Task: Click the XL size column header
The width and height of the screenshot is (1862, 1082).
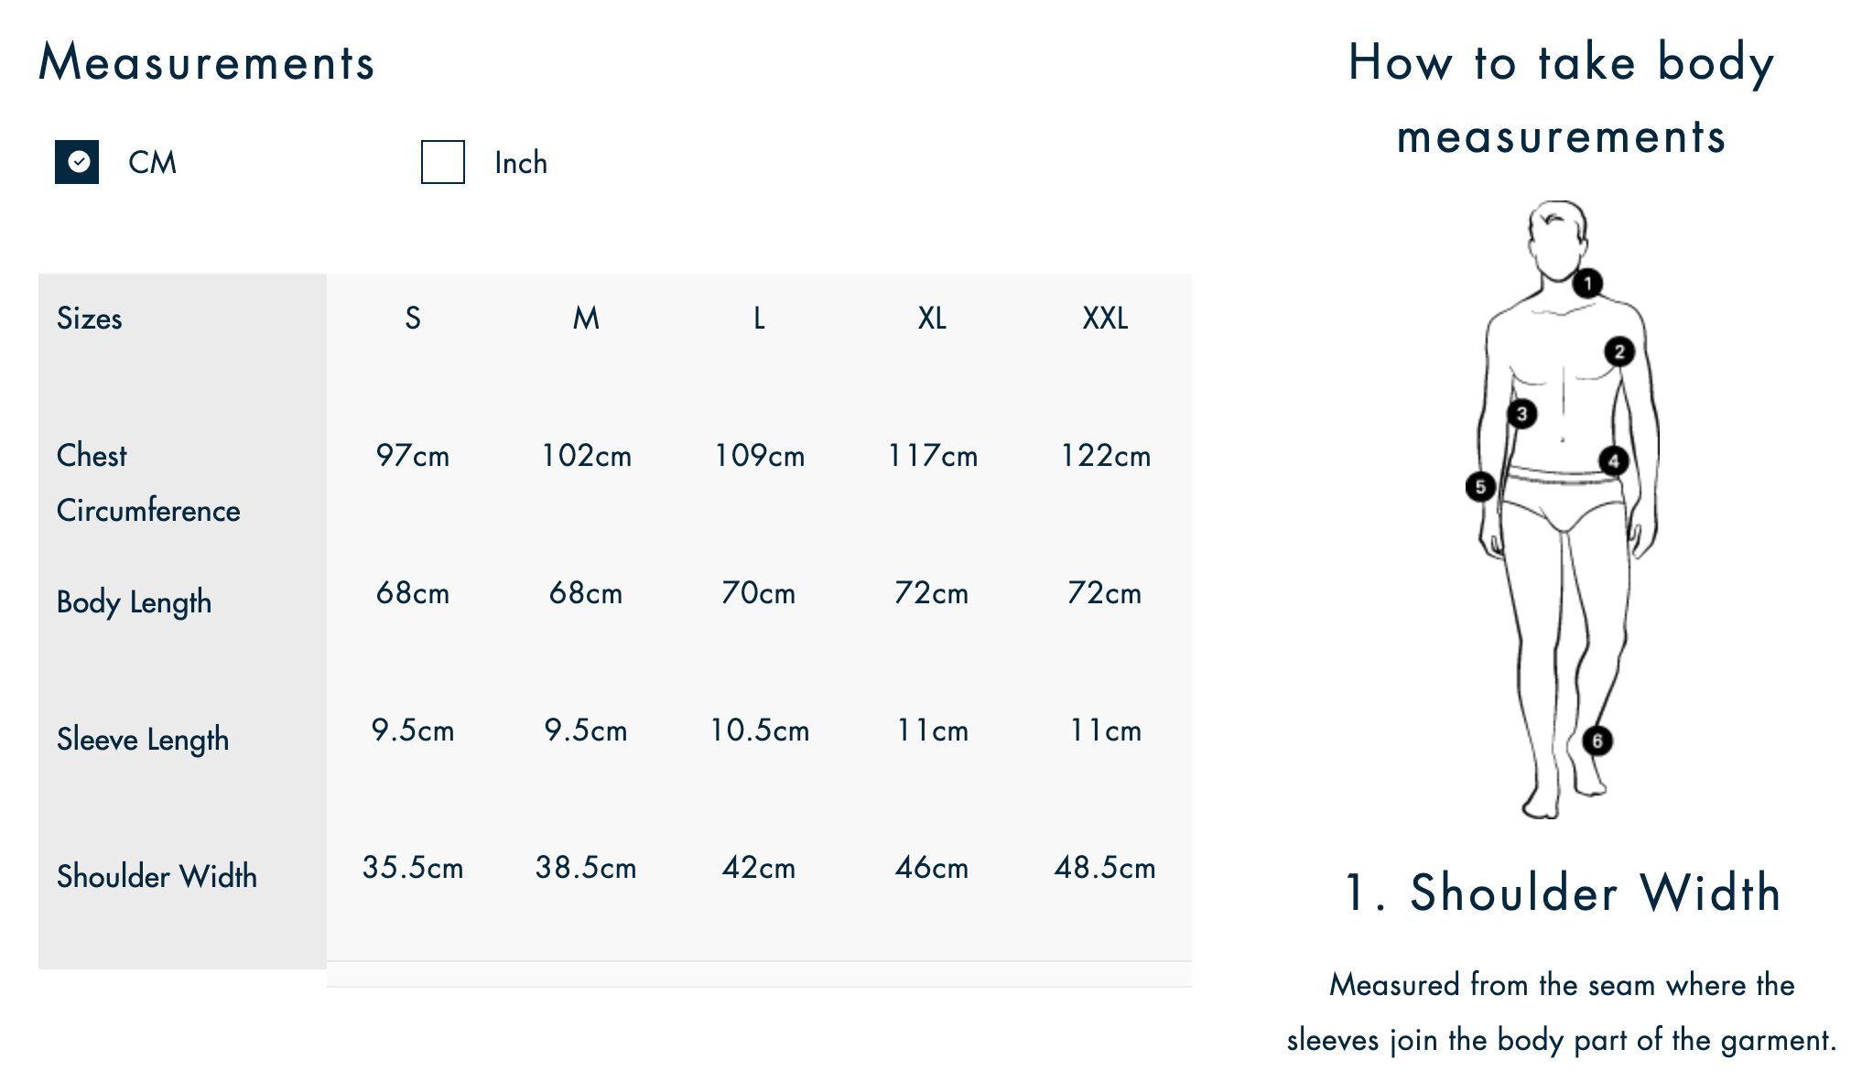Action: pos(932,319)
